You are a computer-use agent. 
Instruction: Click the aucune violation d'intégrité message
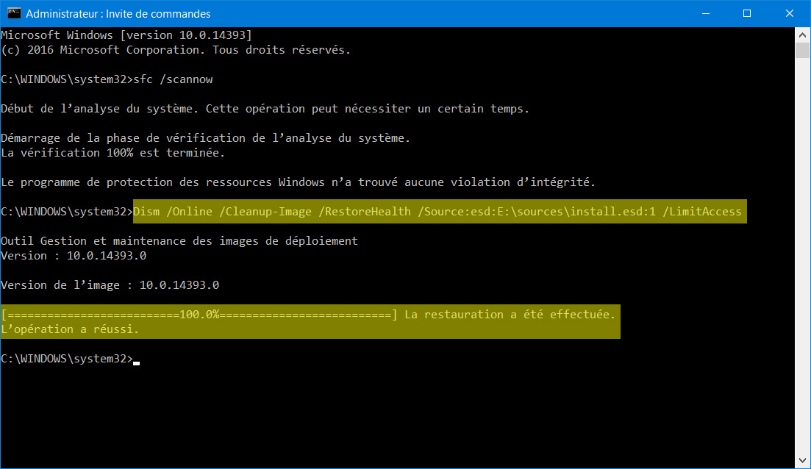(299, 182)
